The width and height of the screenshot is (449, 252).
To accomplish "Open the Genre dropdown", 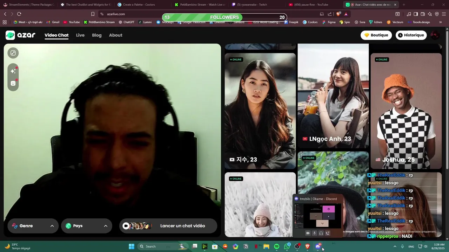I will click(x=33, y=226).
